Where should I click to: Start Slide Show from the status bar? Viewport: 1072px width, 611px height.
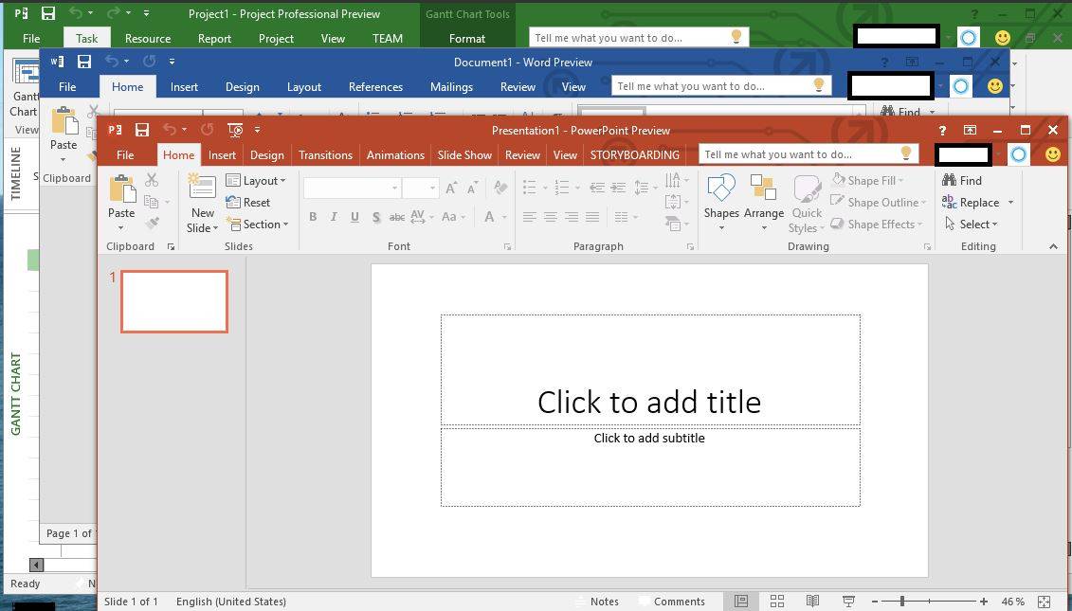848,602
